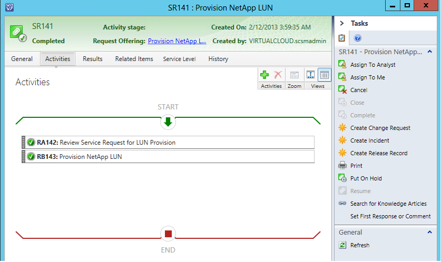Click the green Refresh icon
The width and height of the screenshot is (441, 262).
342,245
